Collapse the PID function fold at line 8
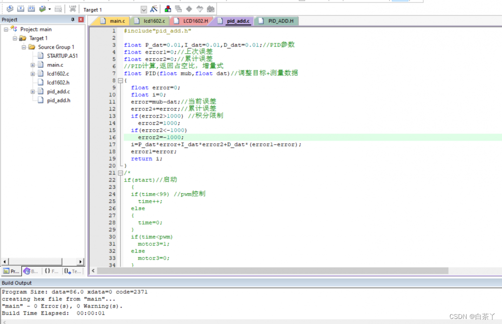502x324 pixels. pyautogui.click(x=120, y=80)
